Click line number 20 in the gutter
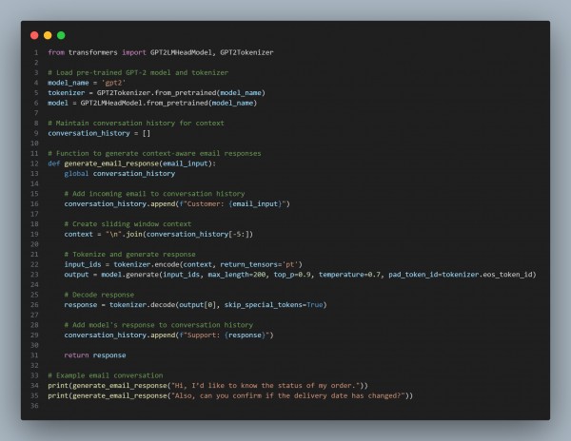Image resolution: width=571 pixels, height=441 pixels. (34, 244)
